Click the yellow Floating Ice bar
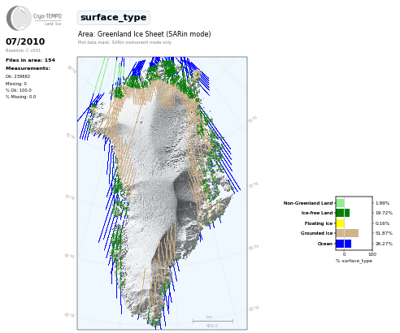 tap(340, 223)
